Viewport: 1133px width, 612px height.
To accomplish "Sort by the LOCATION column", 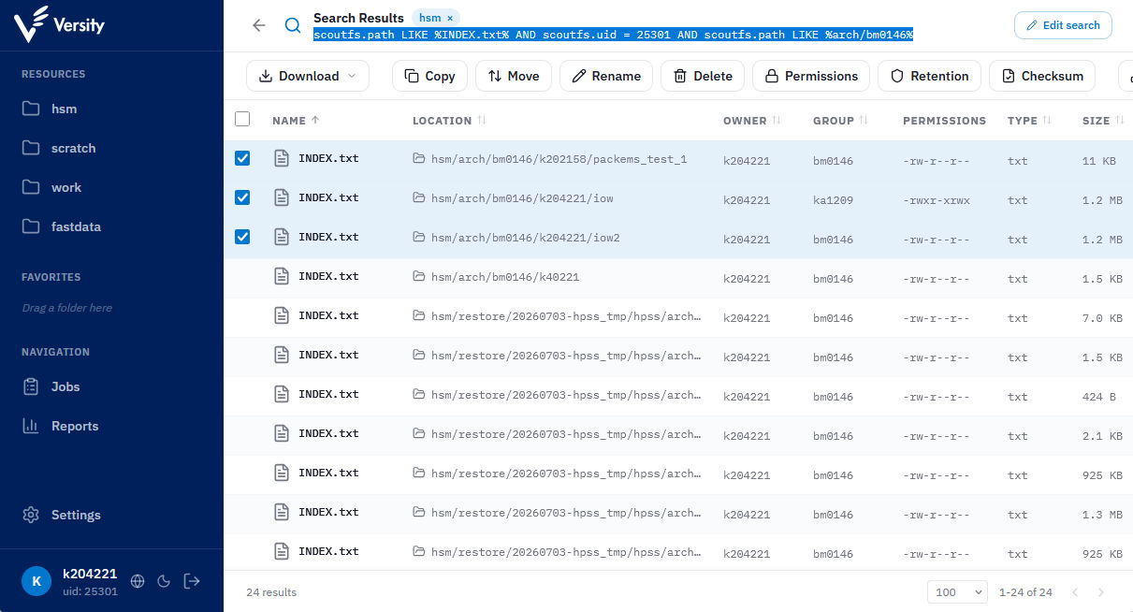I will tap(449, 121).
